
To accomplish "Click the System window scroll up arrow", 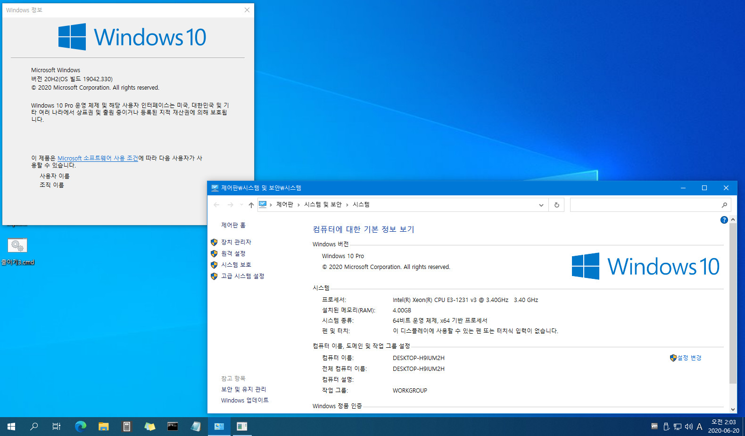I will pos(733,219).
